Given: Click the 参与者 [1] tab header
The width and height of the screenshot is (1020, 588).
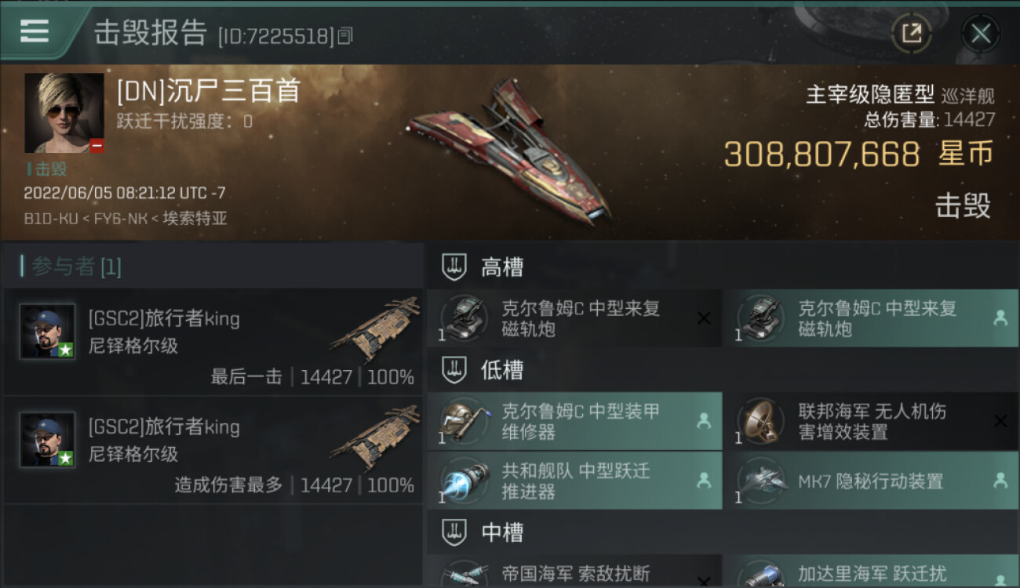Looking at the screenshot, I should (x=71, y=267).
